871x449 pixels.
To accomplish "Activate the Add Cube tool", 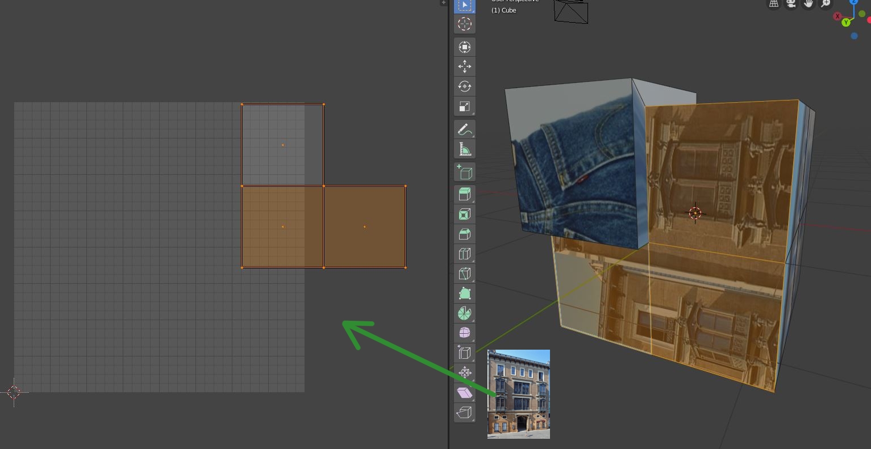I will pos(465,172).
